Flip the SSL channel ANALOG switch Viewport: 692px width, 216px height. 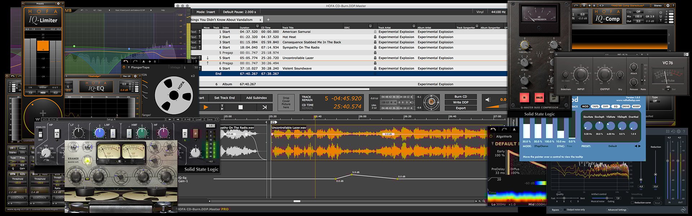point(40,134)
